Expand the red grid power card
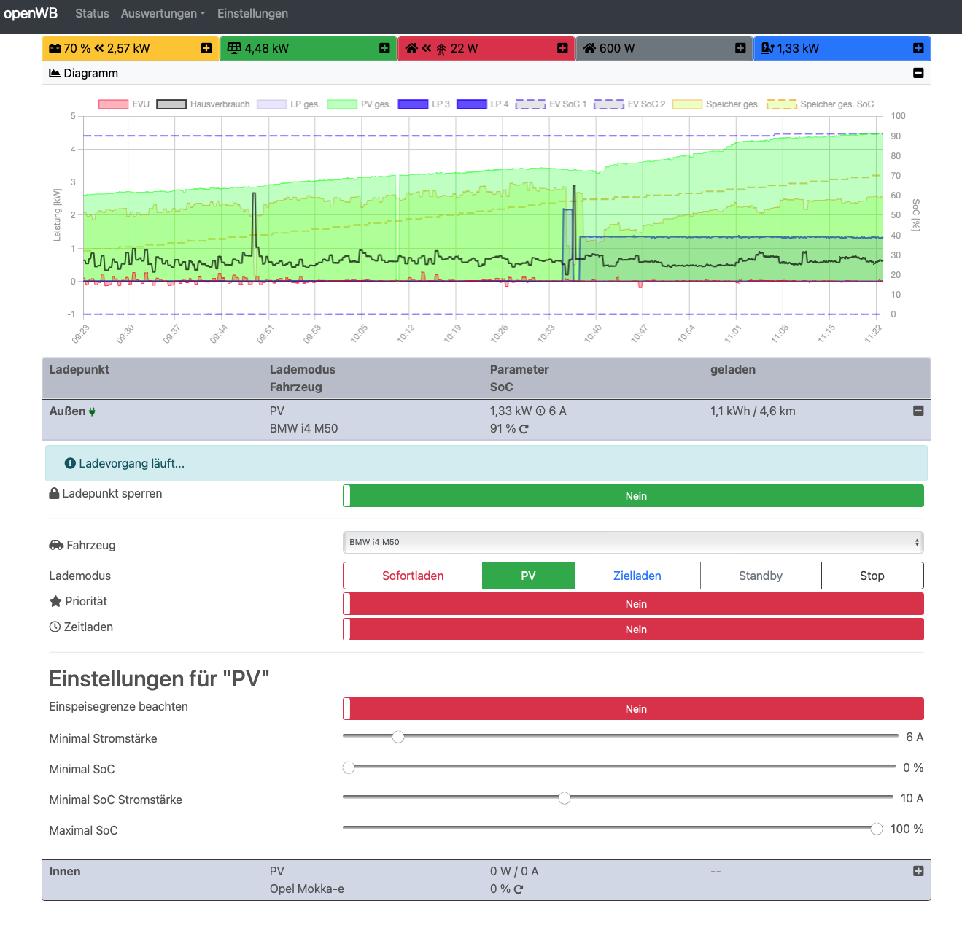This screenshot has height=925, width=962. pos(562,48)
